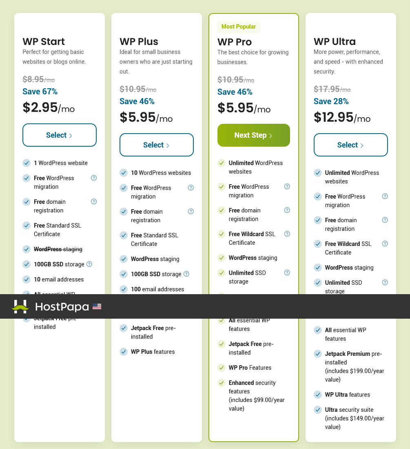Click checkmark beside Ultra security suite
Image resolution: width=410 pixels, height=449 pixels.
(318, 410)
